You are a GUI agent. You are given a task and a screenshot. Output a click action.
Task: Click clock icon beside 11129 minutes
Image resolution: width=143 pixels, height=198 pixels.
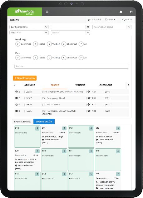coord(97,140)
